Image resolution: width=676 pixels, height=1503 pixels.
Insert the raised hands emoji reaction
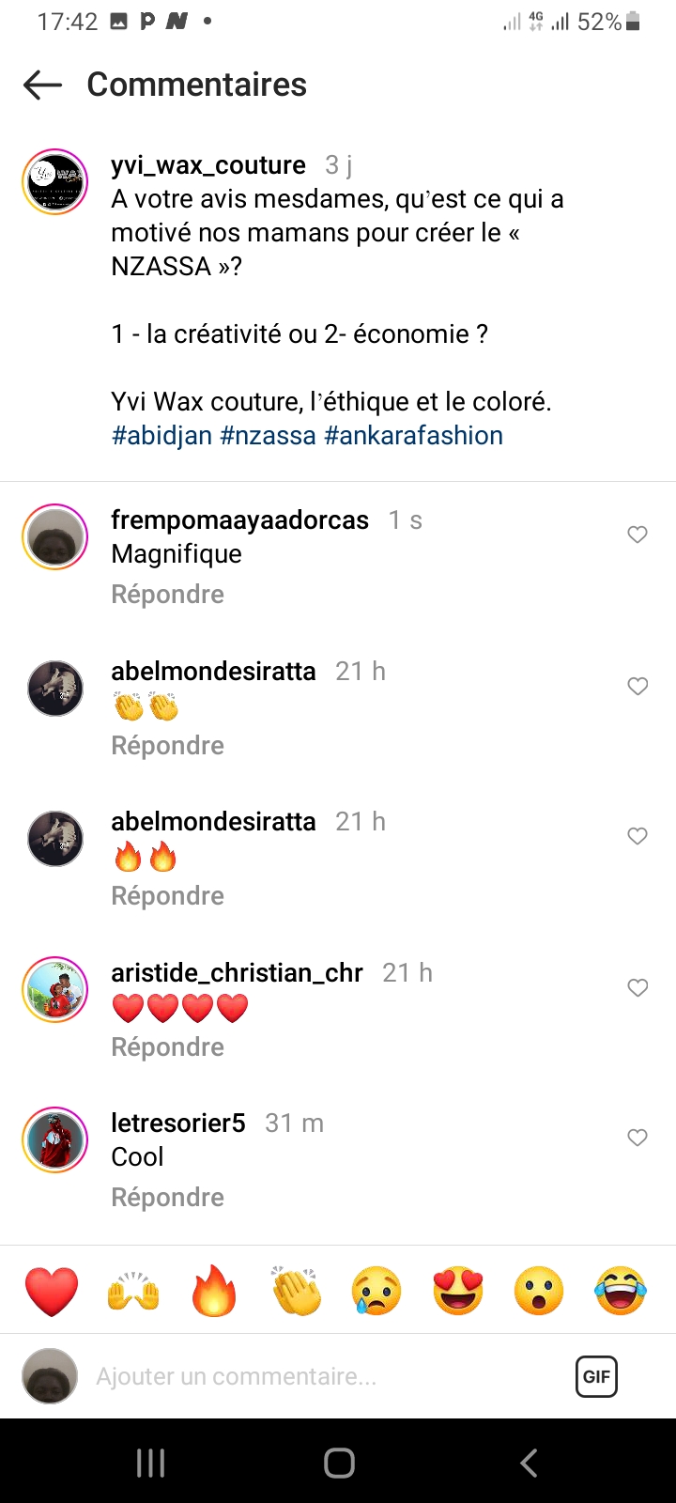[133, 1291]
